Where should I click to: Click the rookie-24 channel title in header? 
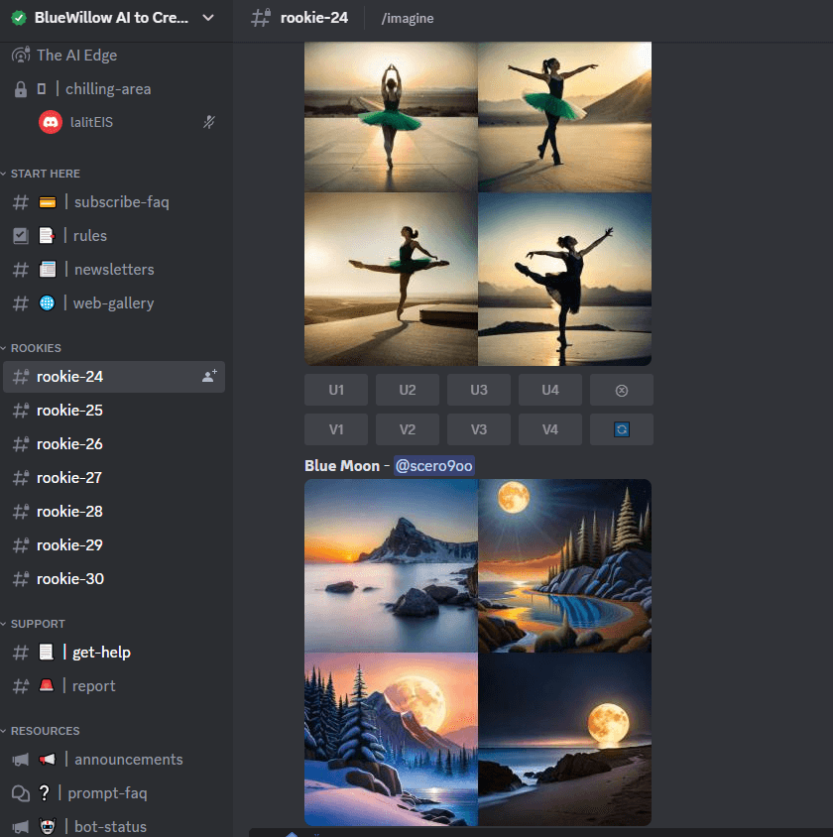pos(314,18)
